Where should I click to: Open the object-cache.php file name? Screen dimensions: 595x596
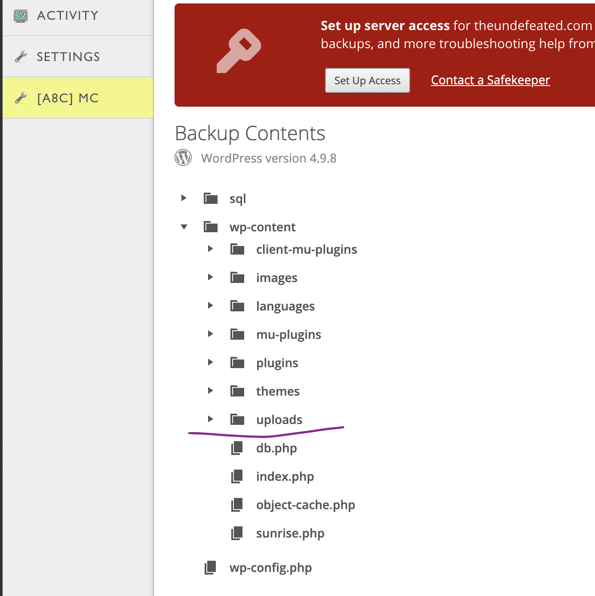click(306, 505)
